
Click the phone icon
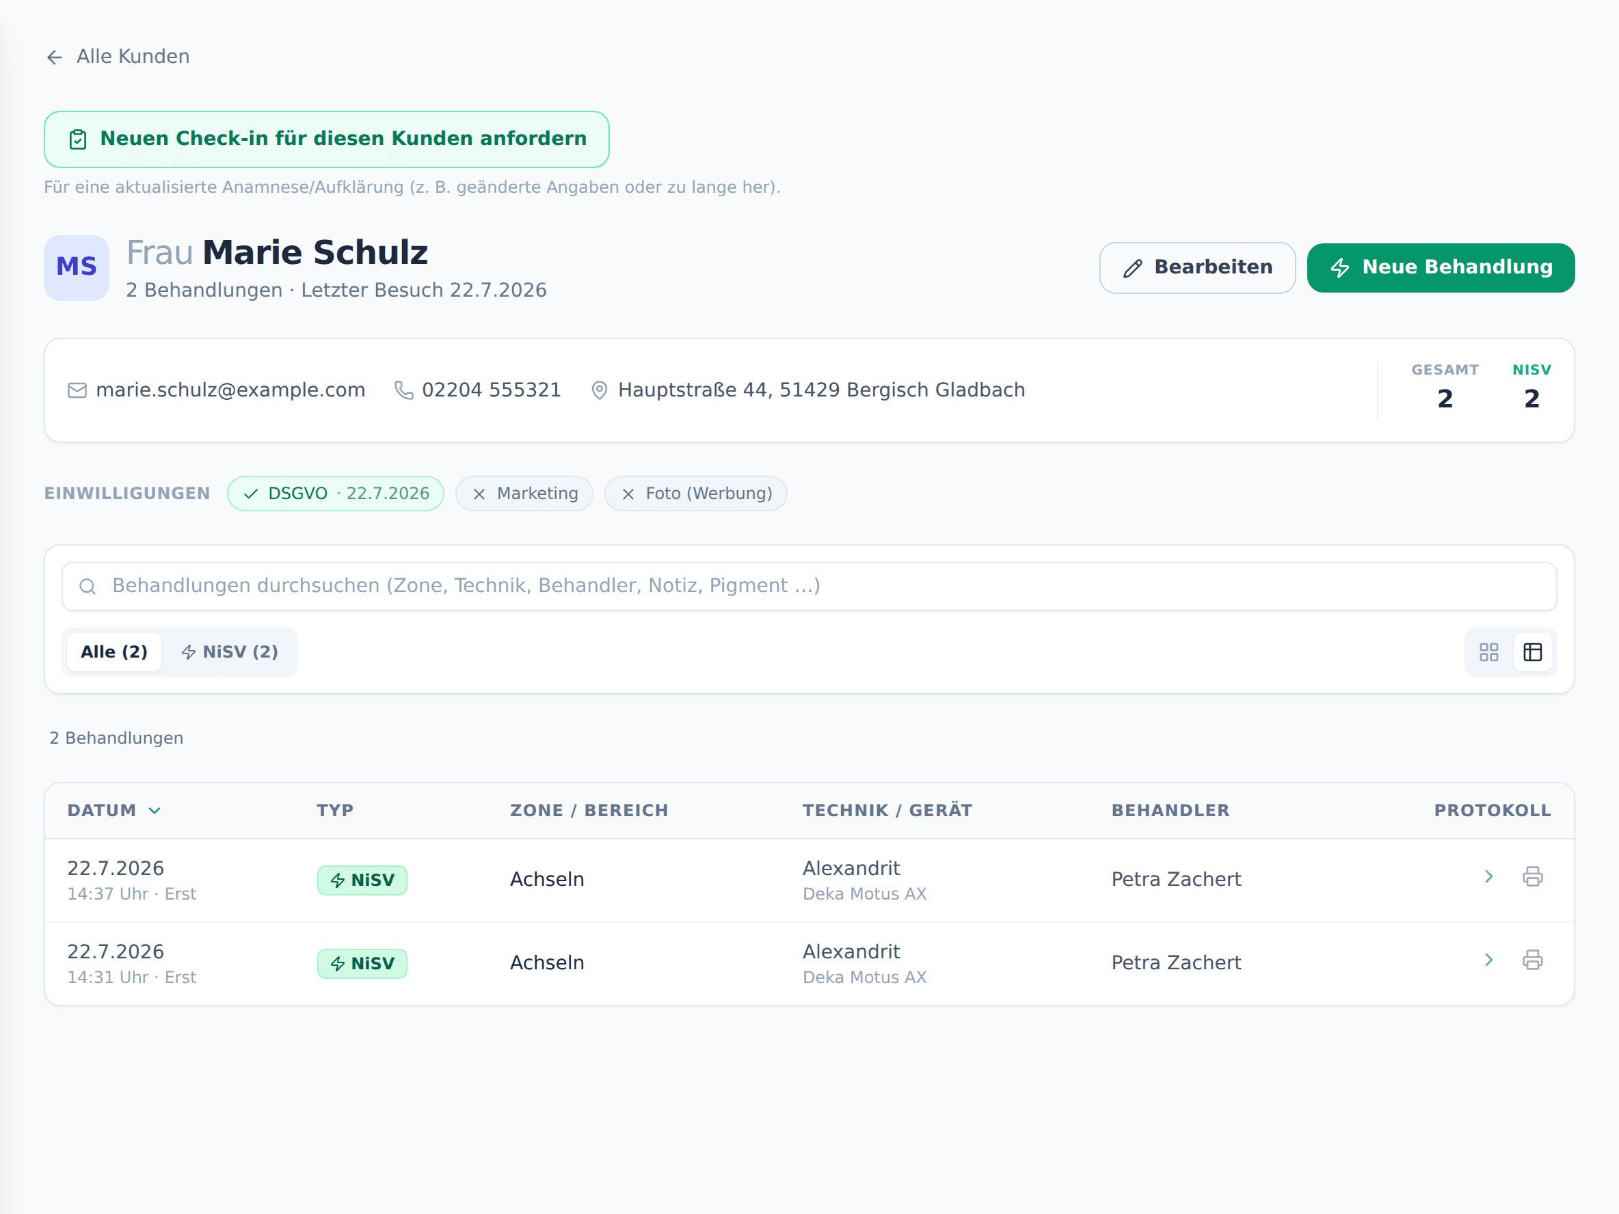coord(403,391)
